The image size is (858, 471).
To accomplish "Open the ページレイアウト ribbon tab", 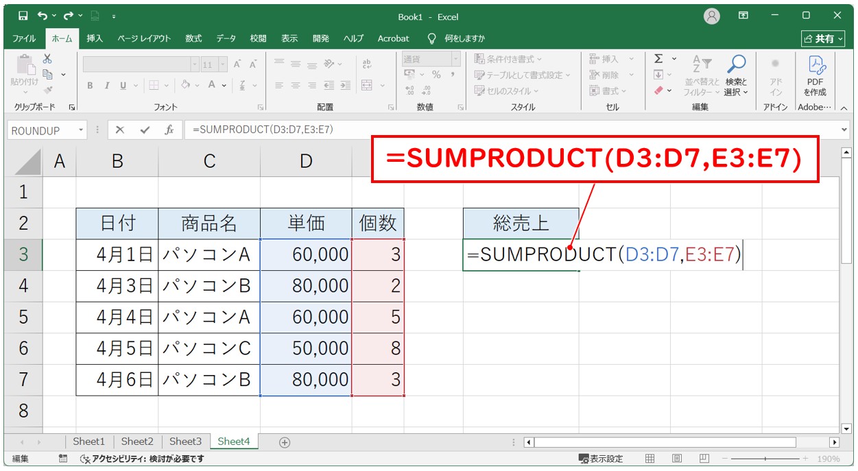I will click(x=143, y=38).
